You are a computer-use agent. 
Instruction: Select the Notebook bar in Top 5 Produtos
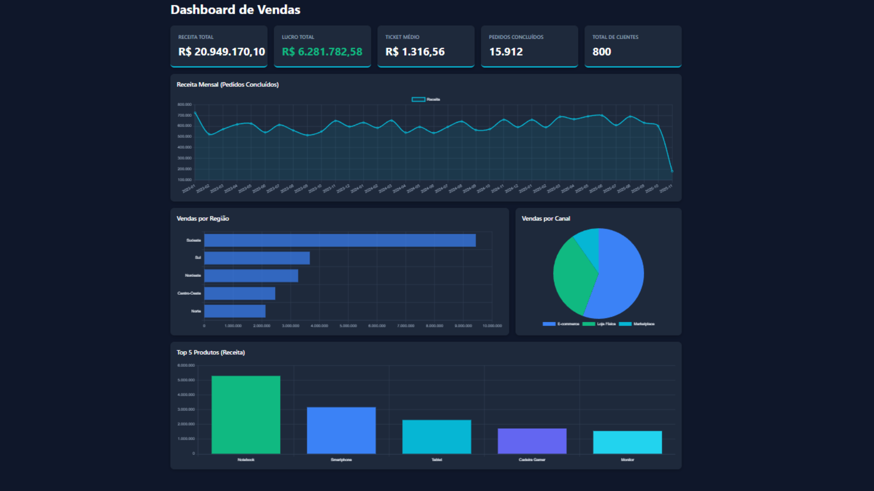pos(245,414)
